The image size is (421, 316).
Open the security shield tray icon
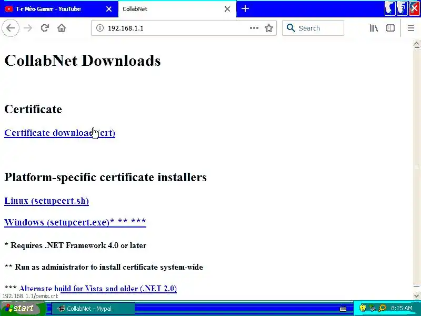(363, 308)
